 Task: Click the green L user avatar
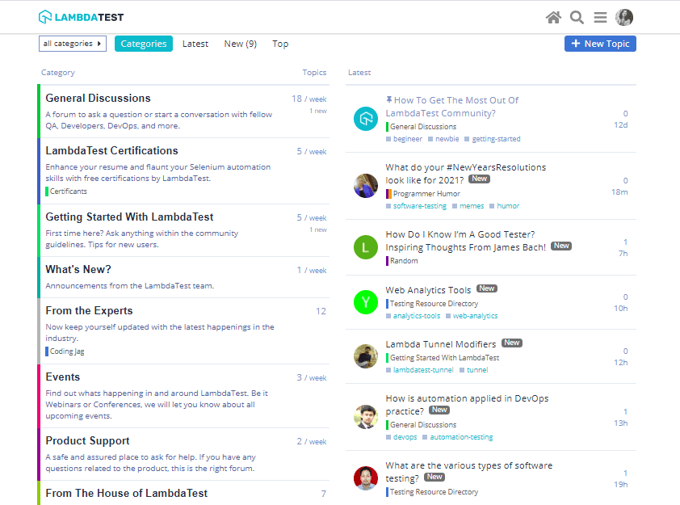(366, 247)
